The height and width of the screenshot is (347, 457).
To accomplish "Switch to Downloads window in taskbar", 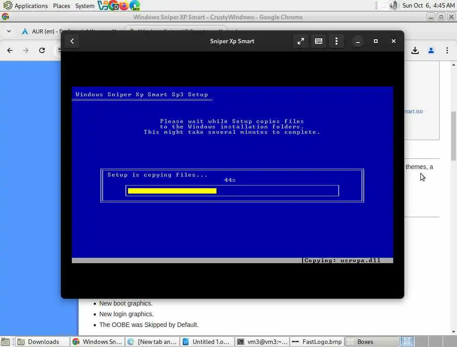I will coord(42,342).
